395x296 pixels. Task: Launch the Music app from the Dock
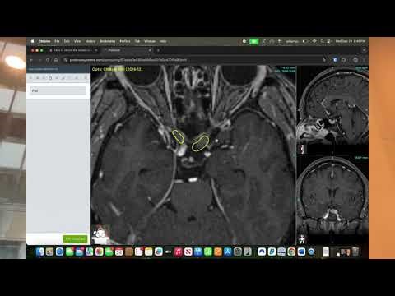click(x=179, y=252)
